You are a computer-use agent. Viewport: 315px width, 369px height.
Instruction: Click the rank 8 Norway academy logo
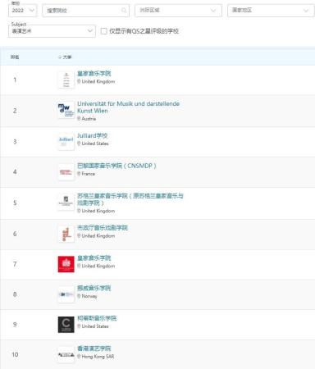pos(66,294)
